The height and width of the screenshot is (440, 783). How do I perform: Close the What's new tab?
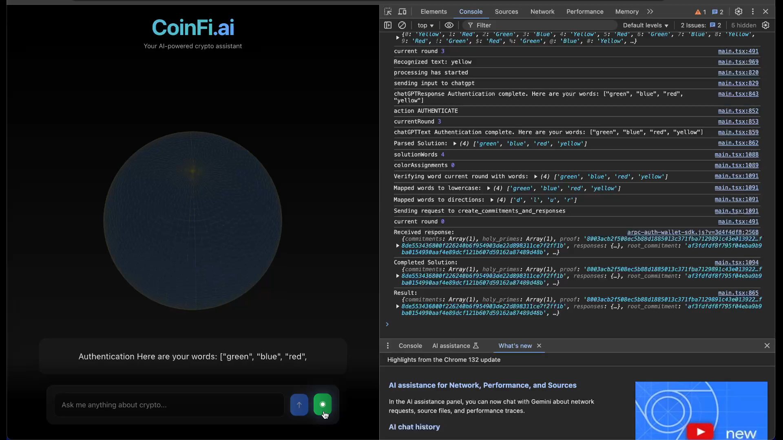tap(539, 345)
